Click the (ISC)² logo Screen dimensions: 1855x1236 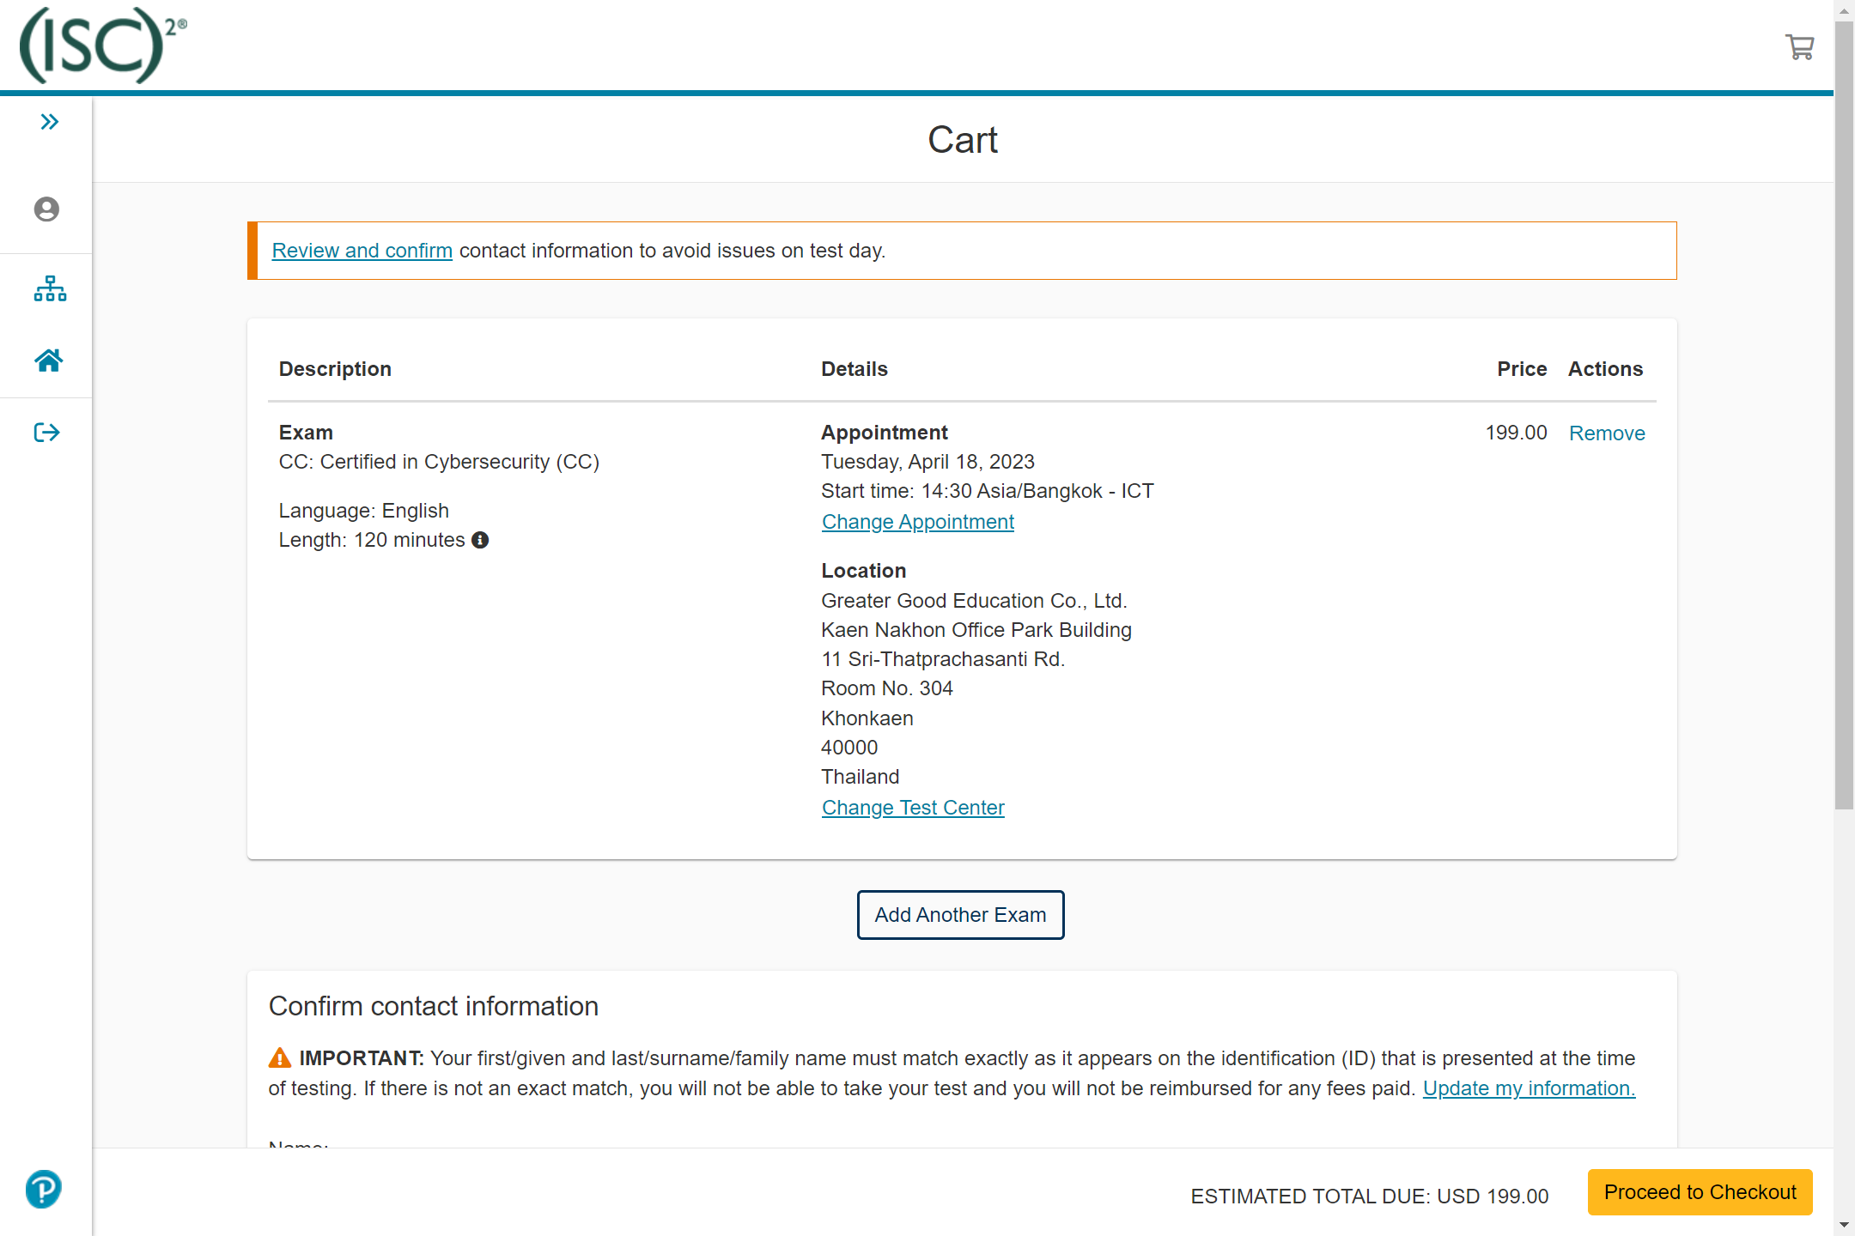click(103, 45)
